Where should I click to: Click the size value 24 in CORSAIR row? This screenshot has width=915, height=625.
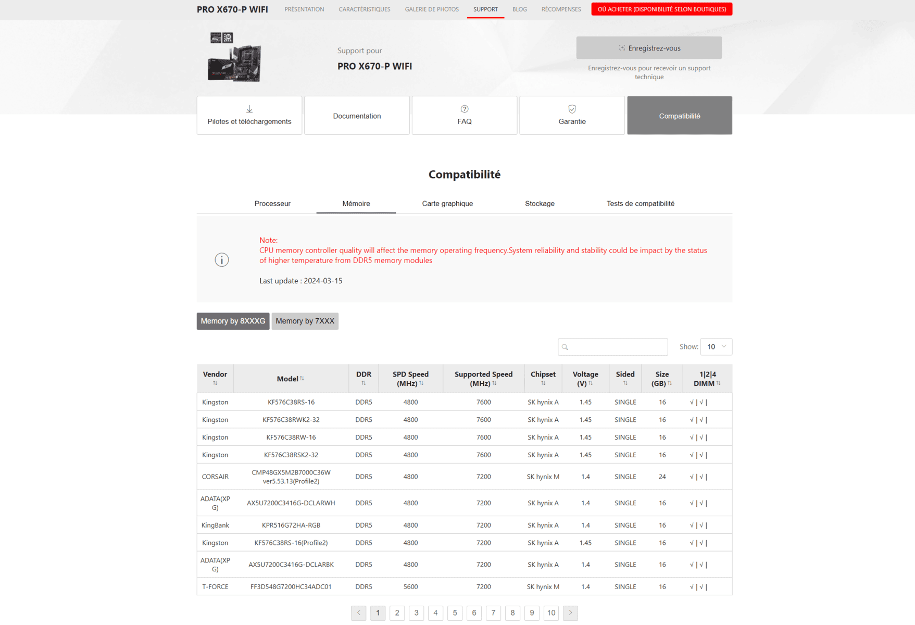pos(662,477)
